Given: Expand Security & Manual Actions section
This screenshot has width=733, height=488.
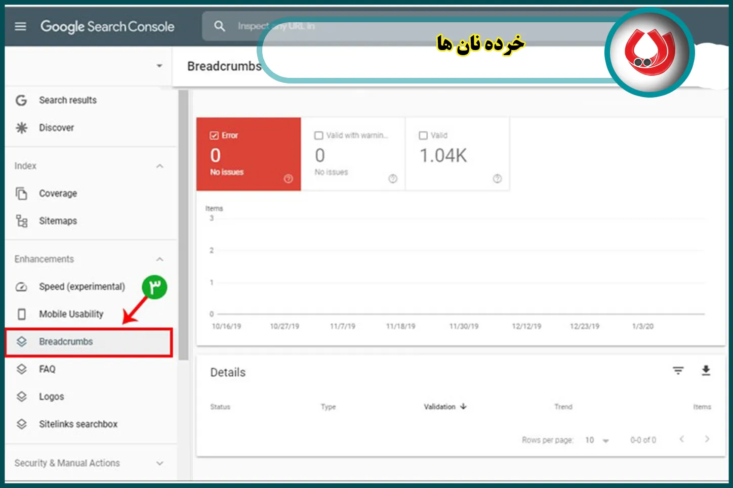Looking at the screenshot, I should (160, 463).
